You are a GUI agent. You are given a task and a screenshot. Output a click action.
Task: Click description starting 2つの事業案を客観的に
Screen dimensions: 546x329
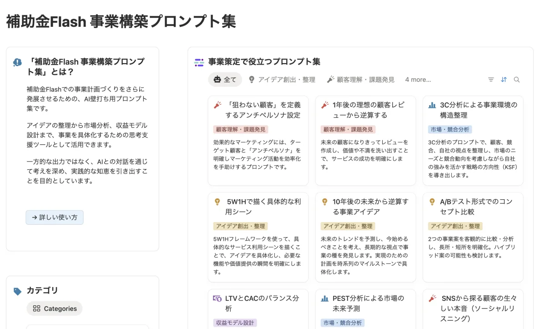[472, 248]
